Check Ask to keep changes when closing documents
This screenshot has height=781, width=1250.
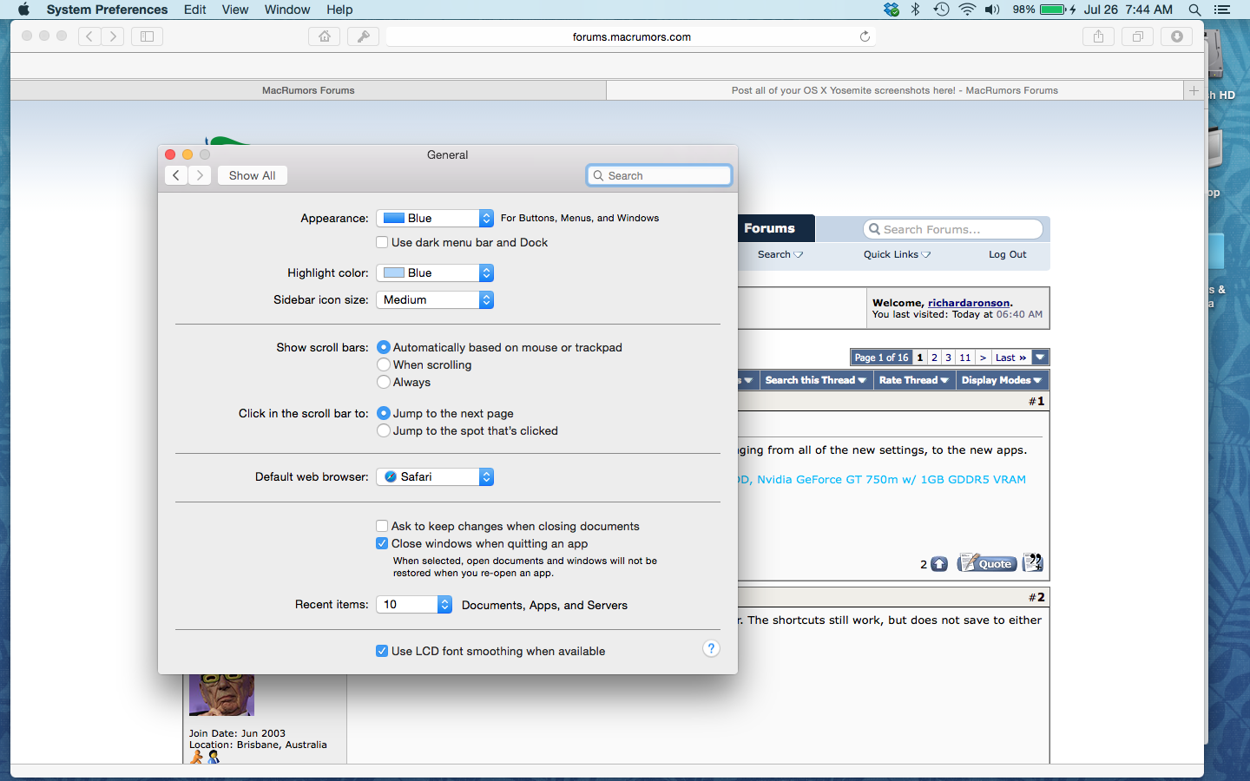(382, 526)
